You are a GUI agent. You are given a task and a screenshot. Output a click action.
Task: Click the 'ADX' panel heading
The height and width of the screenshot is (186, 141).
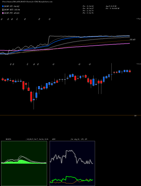pyautogui.click(x=54, y=139)
